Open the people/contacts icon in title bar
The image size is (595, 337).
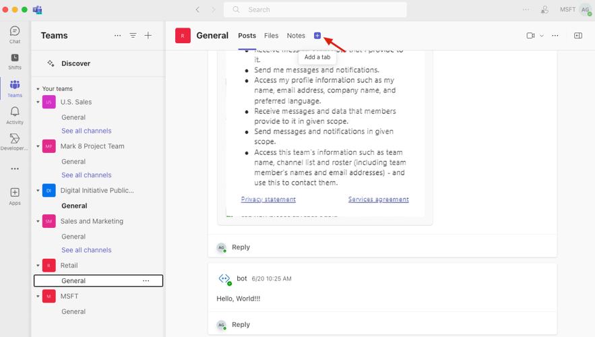[x=544, y=9]
